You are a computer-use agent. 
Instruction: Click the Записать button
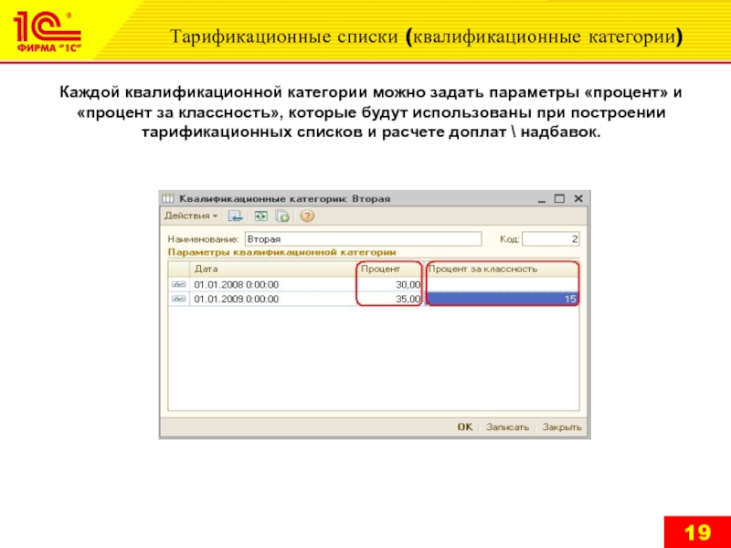point(507,427)
